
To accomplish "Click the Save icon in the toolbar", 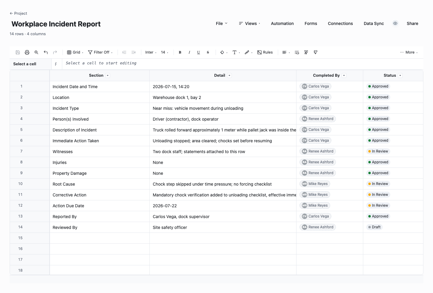I will point(18,52).
